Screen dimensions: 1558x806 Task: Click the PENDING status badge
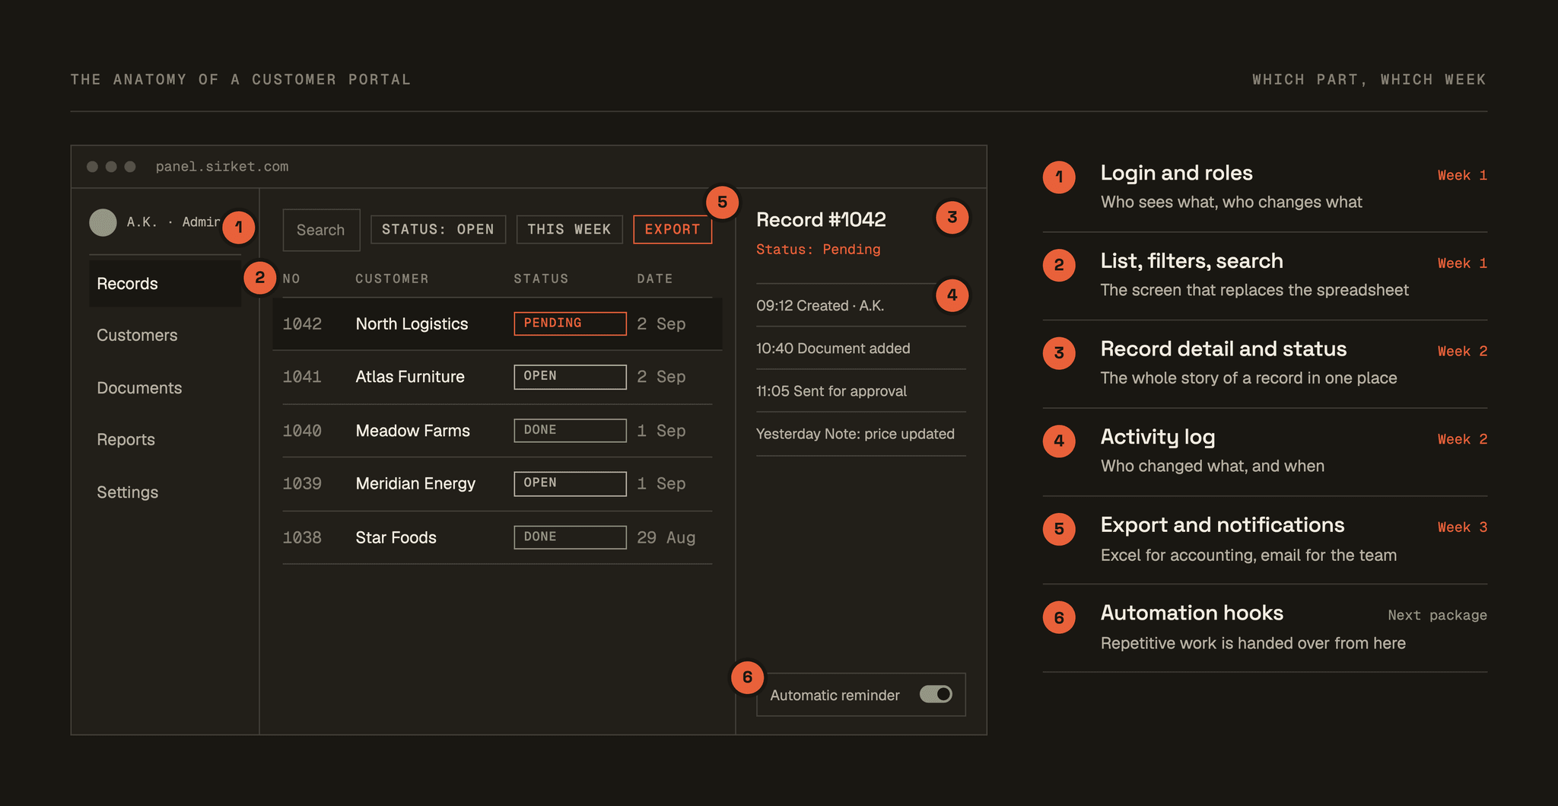click(x=570, y=323)
